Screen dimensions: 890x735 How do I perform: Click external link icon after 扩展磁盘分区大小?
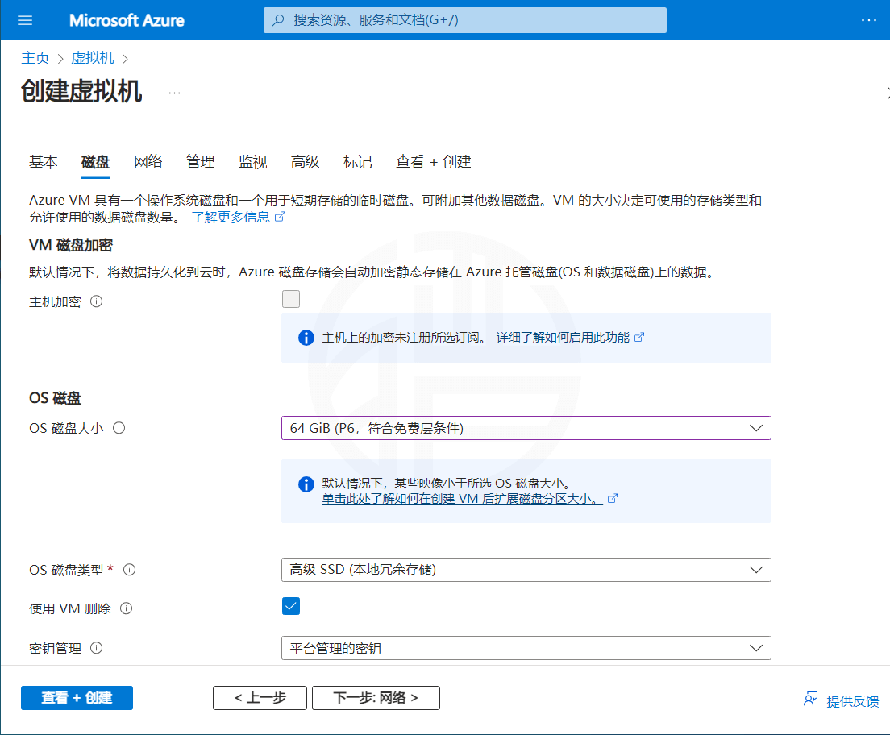point(613,498)
